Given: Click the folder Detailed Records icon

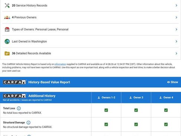Looking at the screenshot, I should (x=7, y=54).
